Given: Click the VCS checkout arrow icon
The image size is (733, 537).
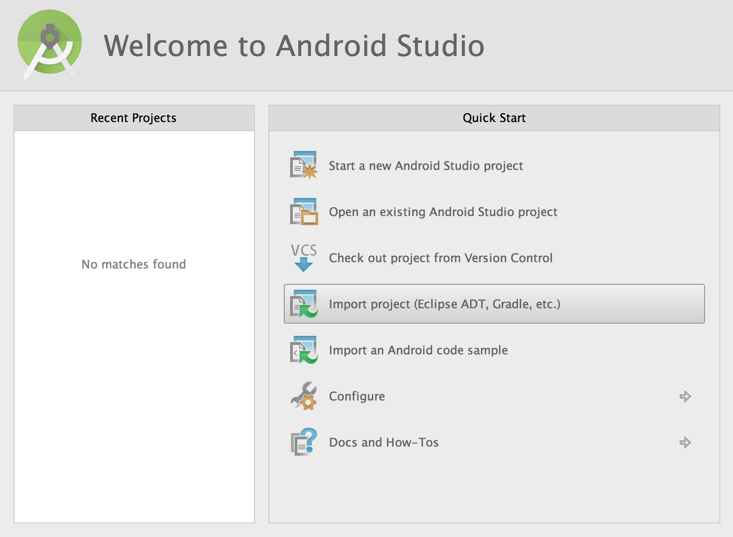Looking at the screenshot, I should coord(304,258).
